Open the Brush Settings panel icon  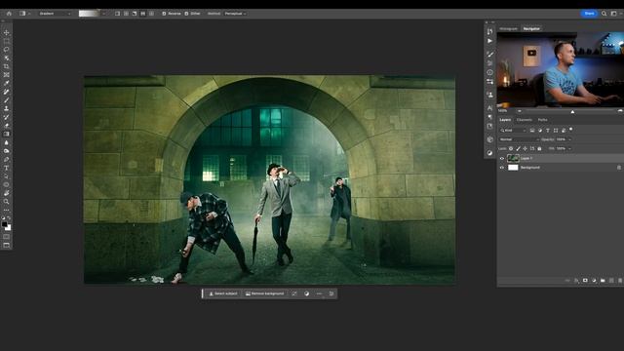(489, 54)
